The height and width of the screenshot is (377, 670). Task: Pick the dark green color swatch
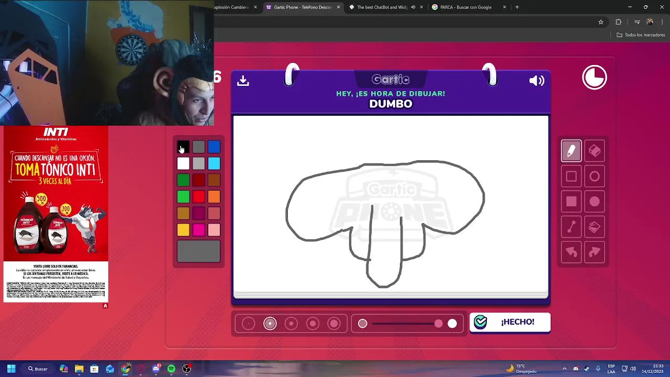pyautogui.click(x=183, y=181)
